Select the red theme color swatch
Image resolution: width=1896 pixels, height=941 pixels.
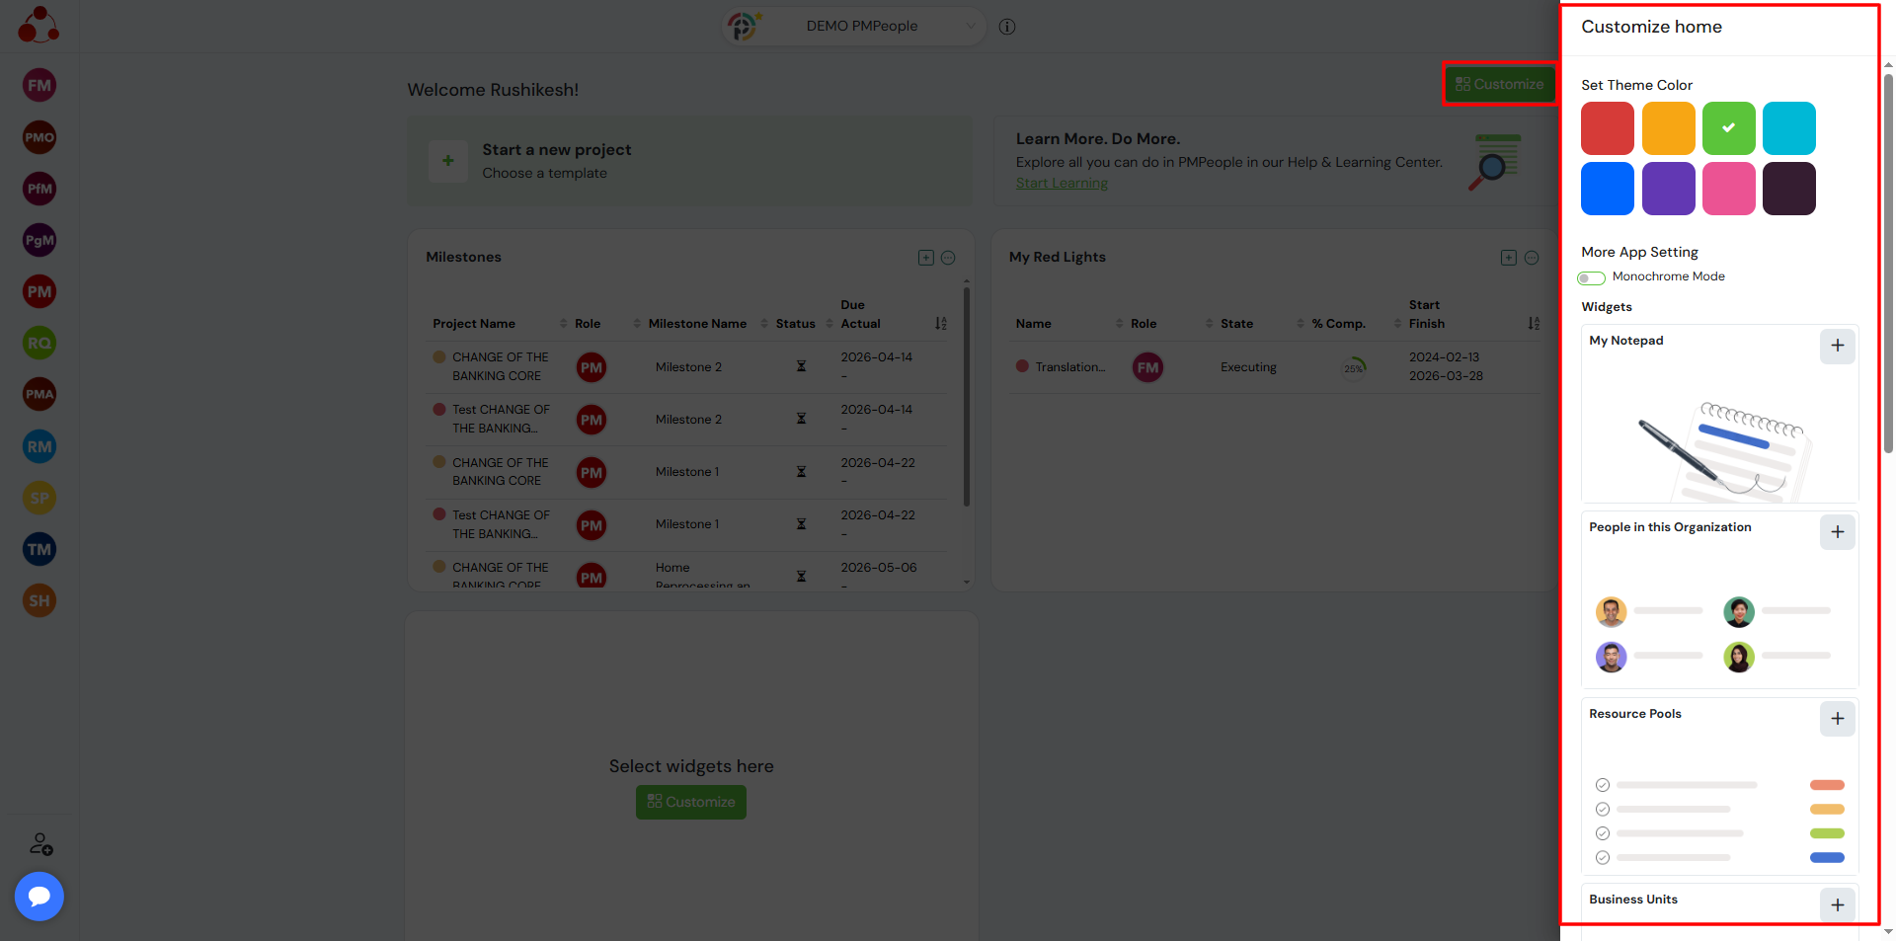(x=1607, y=128)
